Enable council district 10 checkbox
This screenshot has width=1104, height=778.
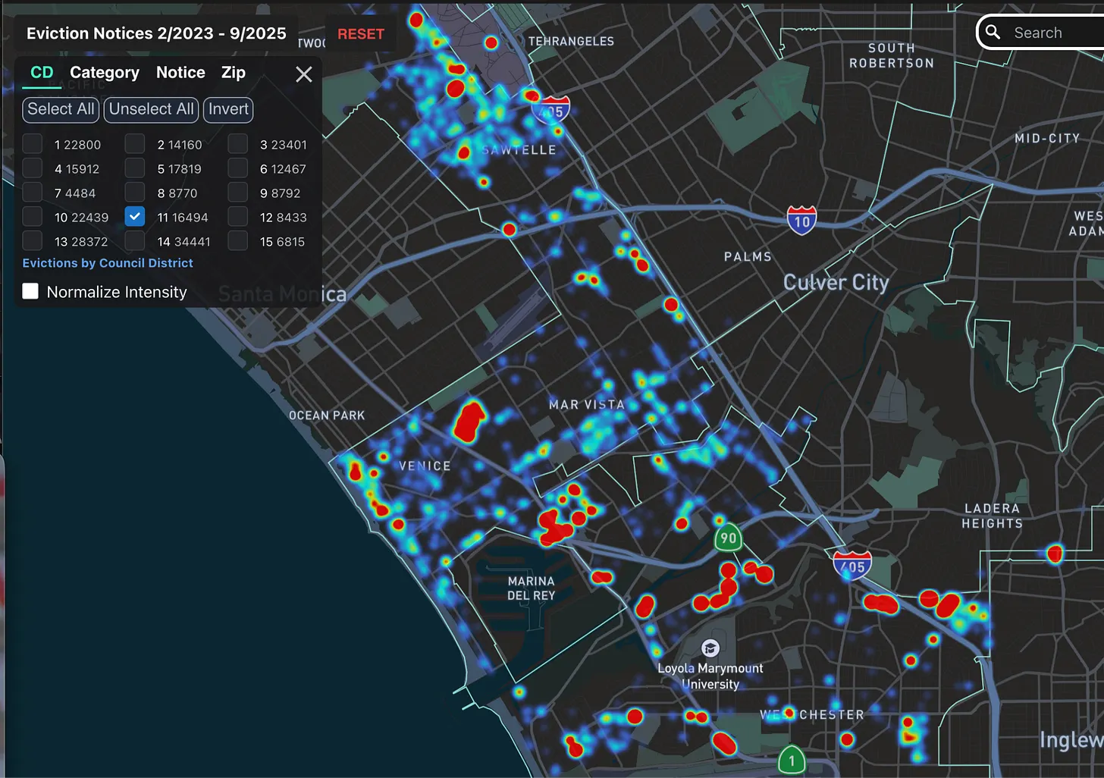(x=32, y=217)
